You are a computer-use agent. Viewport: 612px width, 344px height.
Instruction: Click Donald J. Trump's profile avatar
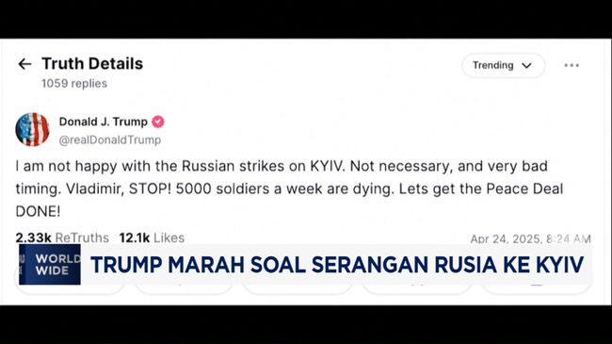pos(32,129)
